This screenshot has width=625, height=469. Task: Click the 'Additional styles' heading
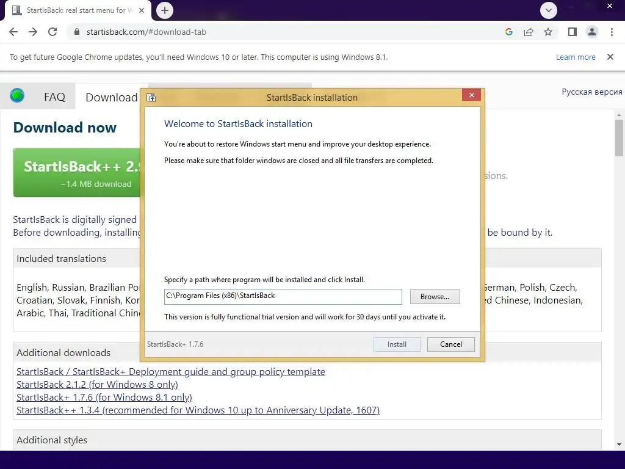tap(52, 440)
